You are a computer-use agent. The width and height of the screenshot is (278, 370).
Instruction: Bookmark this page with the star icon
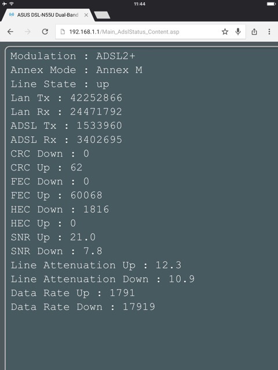click(225, 32)
